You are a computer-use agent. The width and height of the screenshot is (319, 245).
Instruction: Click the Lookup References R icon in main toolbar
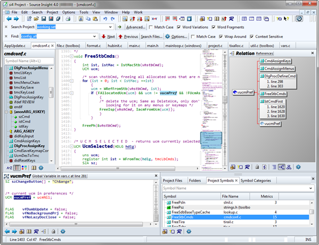tap(231, 19)
